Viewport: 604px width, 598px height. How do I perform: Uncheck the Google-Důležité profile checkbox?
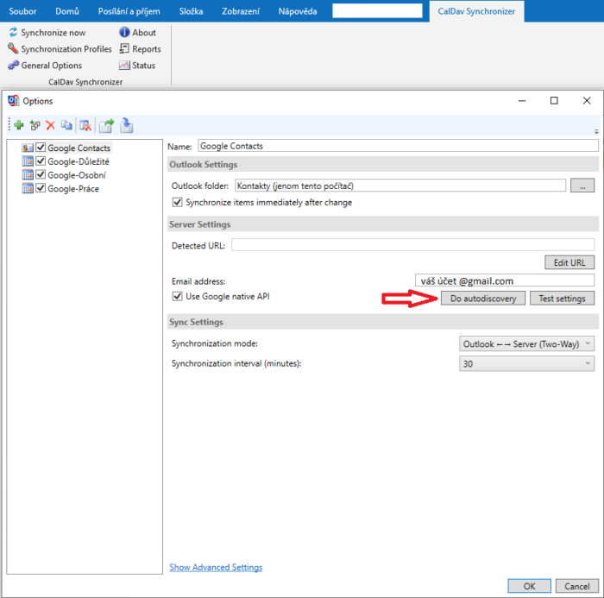(x=41, y=161)
